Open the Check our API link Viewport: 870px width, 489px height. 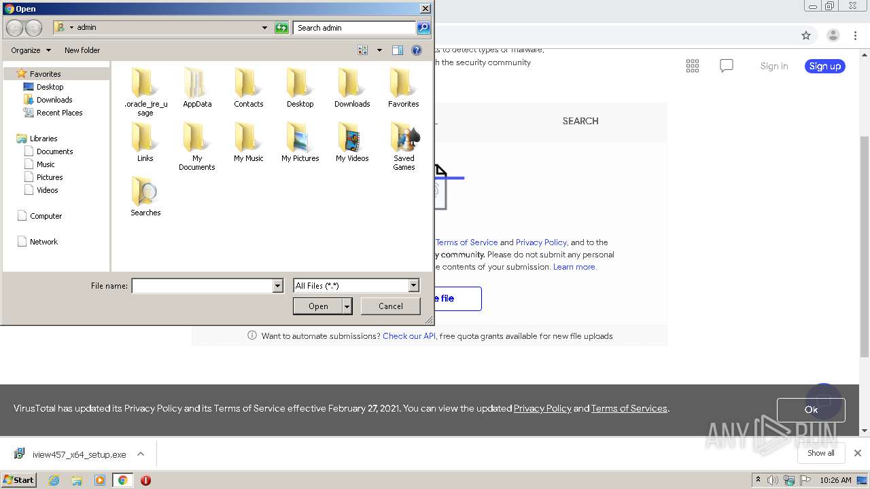pyautogui.click(x=409, y=336)
